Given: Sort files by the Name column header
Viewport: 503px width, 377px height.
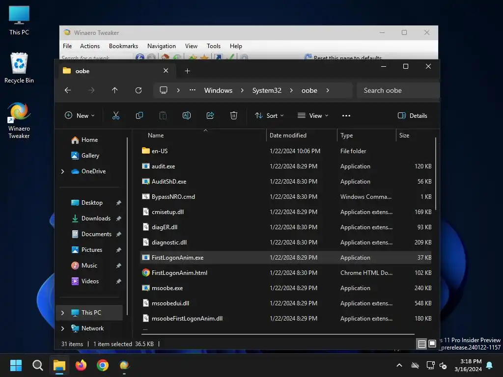Looking at the screenshot, I should pyautogui.click(x=202, y=135).
